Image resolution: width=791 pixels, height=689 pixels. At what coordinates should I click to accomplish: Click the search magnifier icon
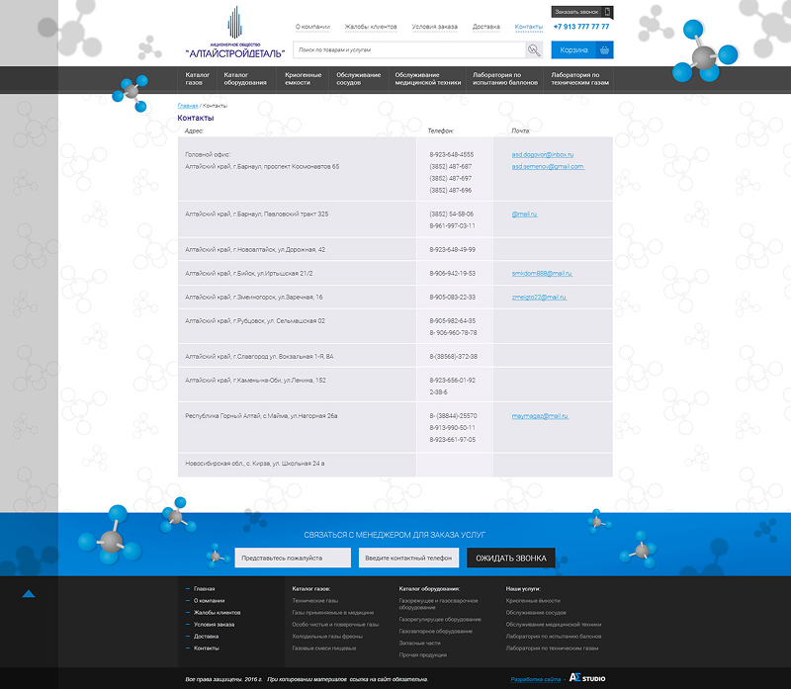534,49
